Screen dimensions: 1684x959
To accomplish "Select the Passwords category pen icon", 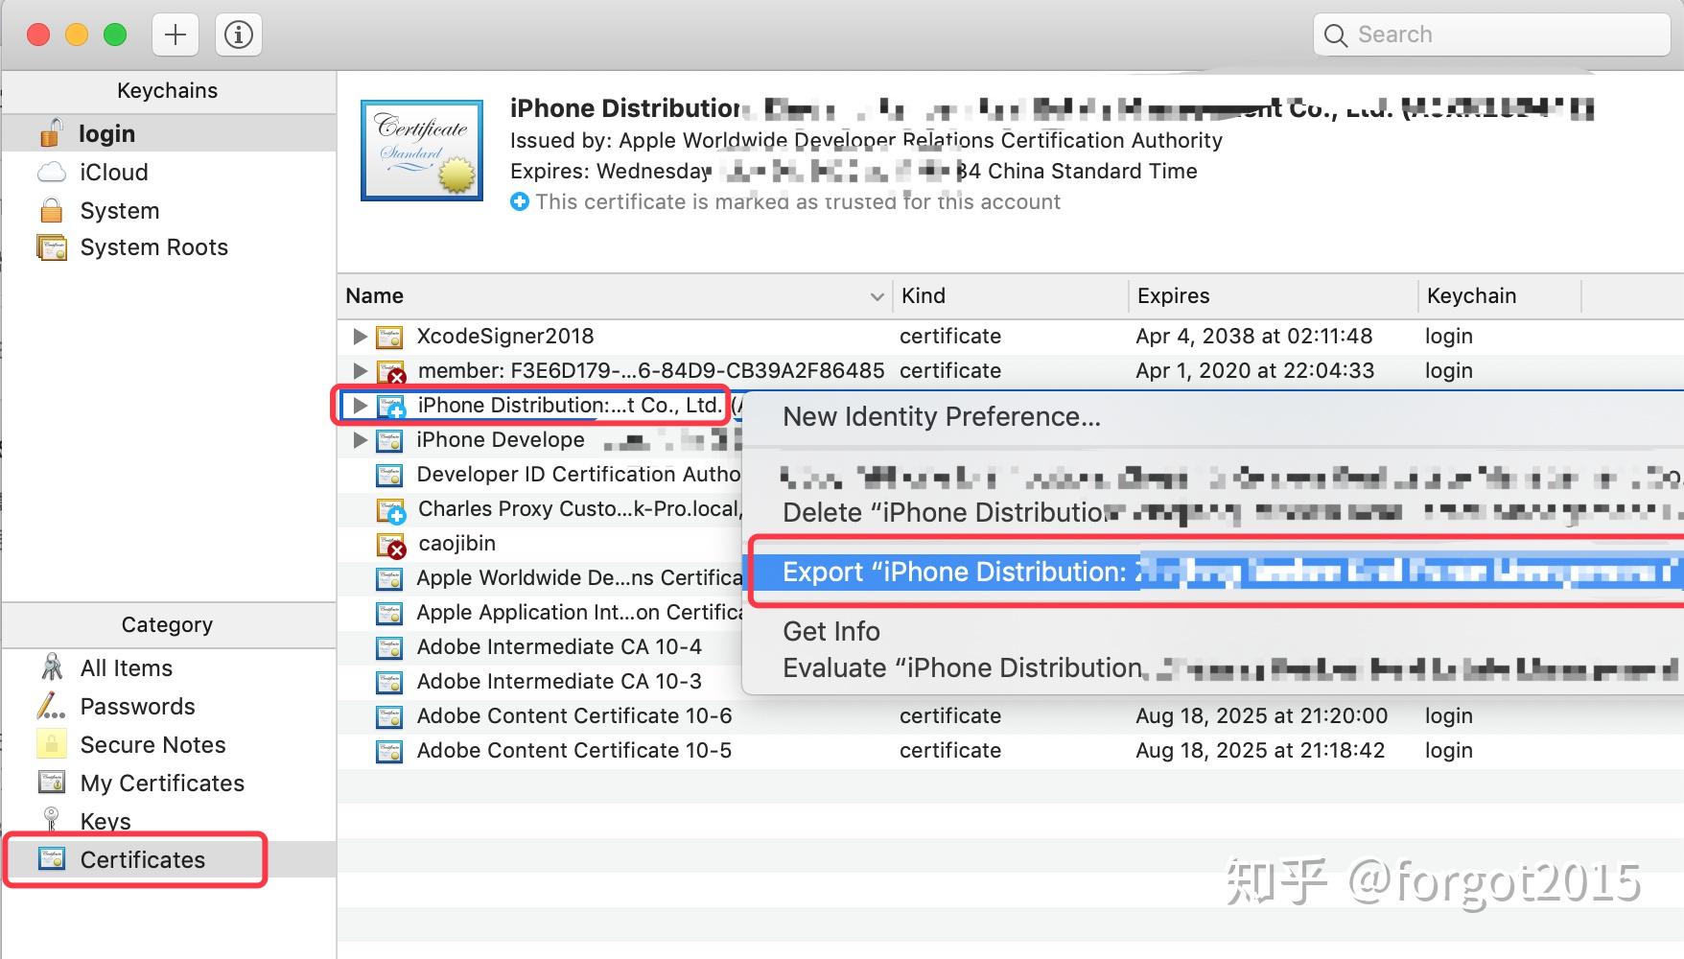I will [50, 706].
